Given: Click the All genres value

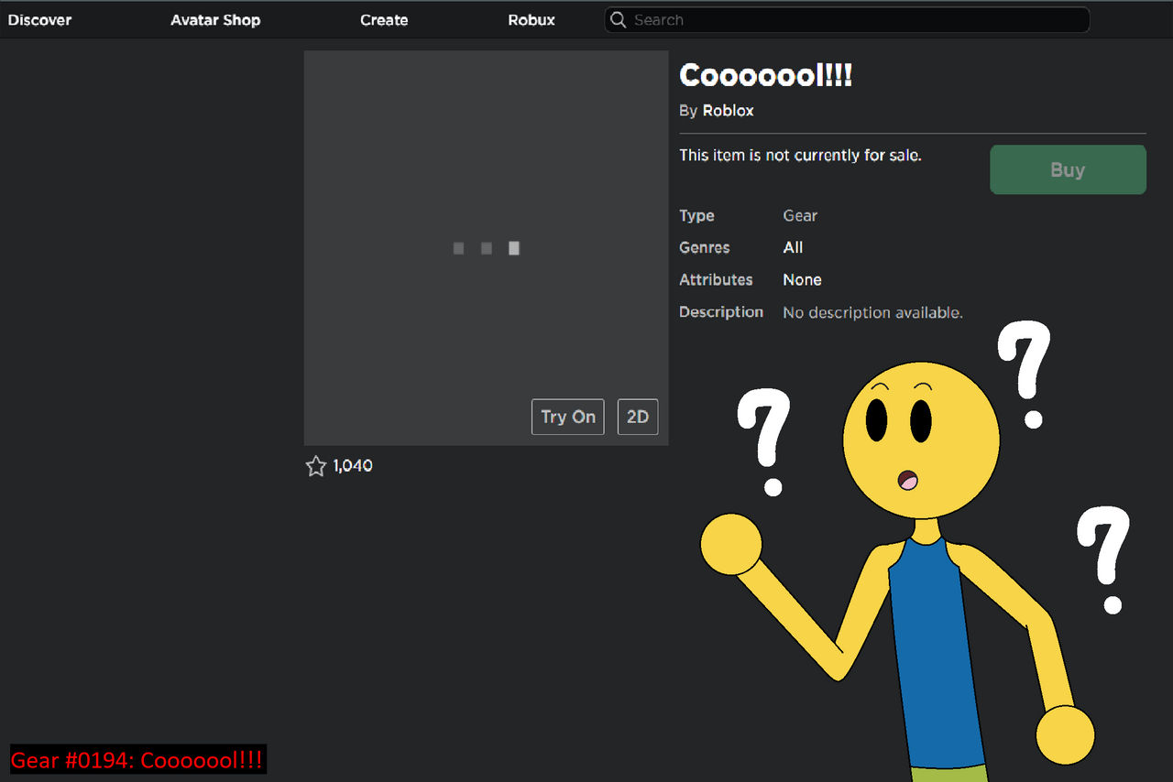Looking at the screenshot, I should (793, 248).
